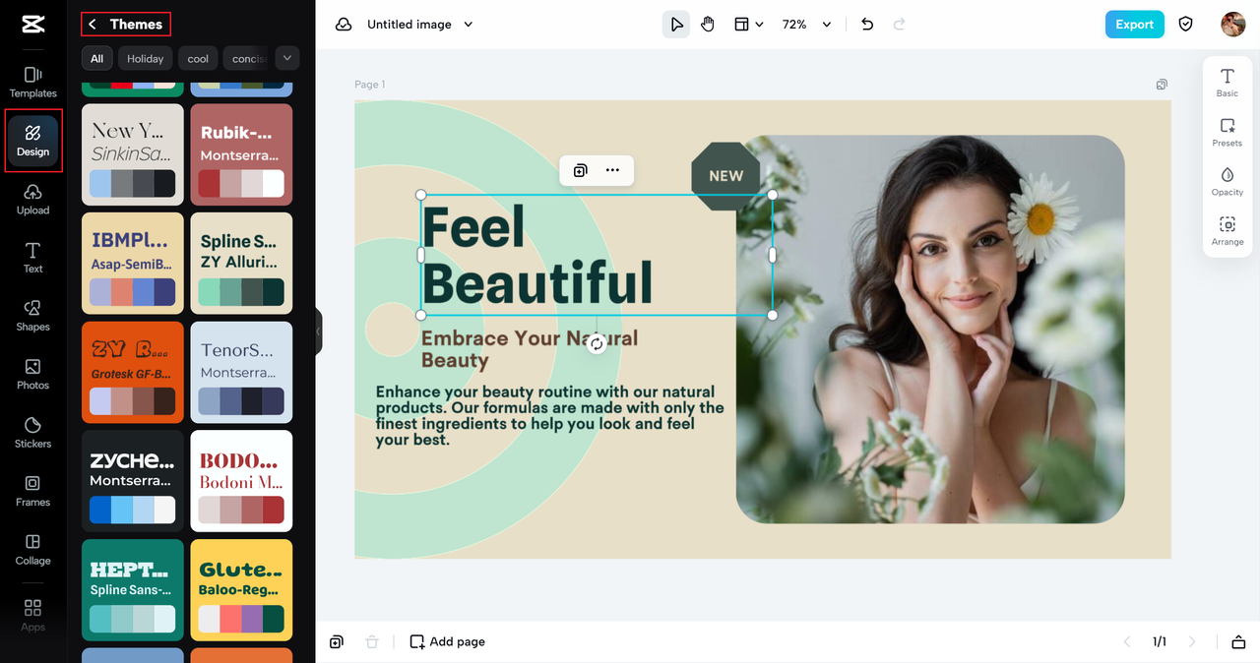The image size is (1260, 663).
Task: Expand theme filter tags chevron
Action: [287, 58]
